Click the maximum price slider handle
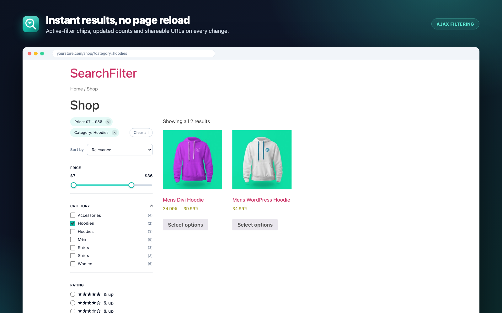 click(131, 185)
